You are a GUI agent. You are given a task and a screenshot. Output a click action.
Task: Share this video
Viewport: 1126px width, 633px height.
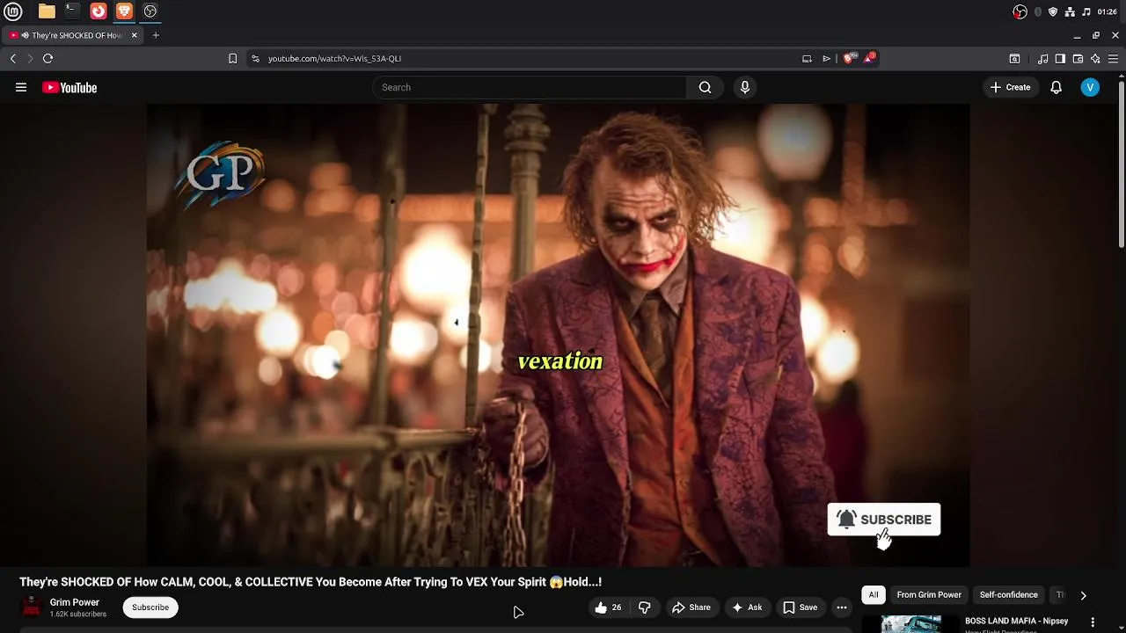691,608
